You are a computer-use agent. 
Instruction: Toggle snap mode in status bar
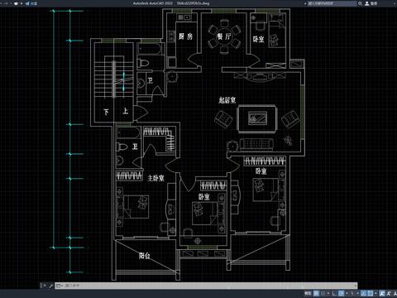(323, 293)
